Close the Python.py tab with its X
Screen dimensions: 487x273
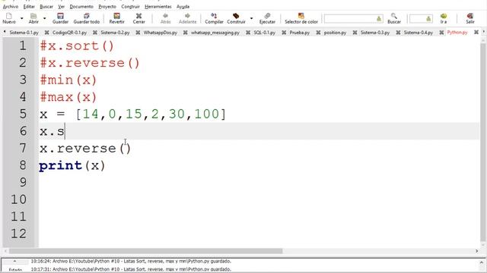[476, 32]
